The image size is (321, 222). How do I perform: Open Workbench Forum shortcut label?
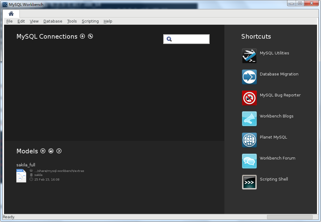(x=277, y=158)
